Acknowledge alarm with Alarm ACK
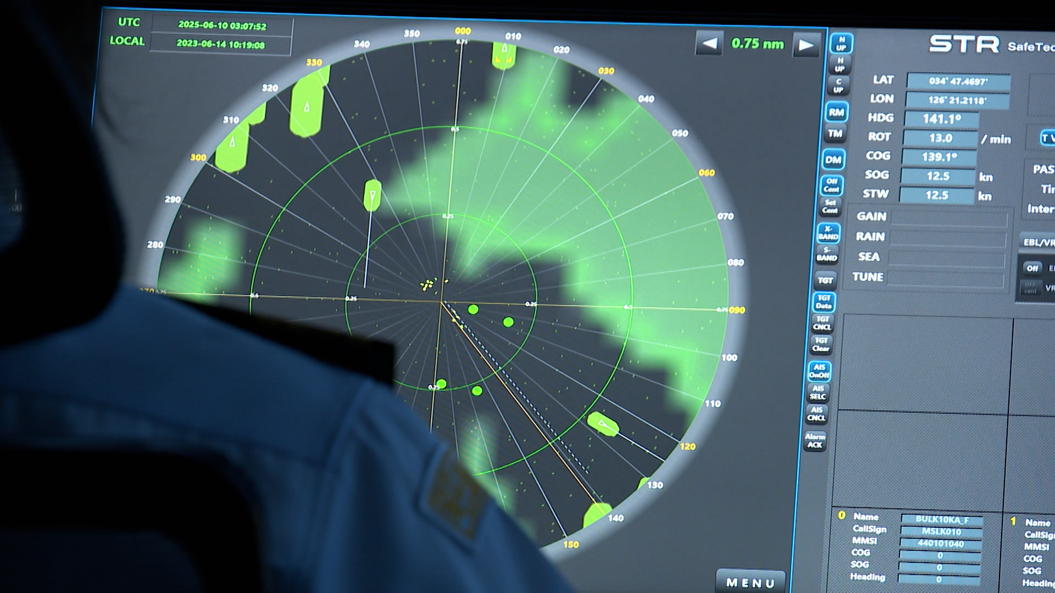Image resolution: width=1055 pixels, height=593 pixels. [x=815, y=441]
